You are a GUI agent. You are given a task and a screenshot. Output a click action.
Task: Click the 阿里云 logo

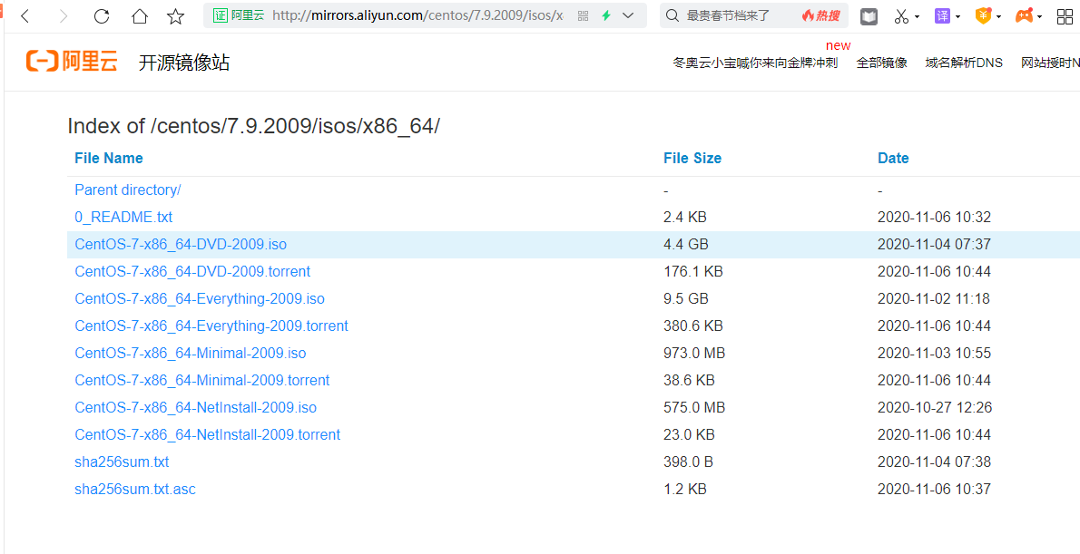[x=72, y=61]
